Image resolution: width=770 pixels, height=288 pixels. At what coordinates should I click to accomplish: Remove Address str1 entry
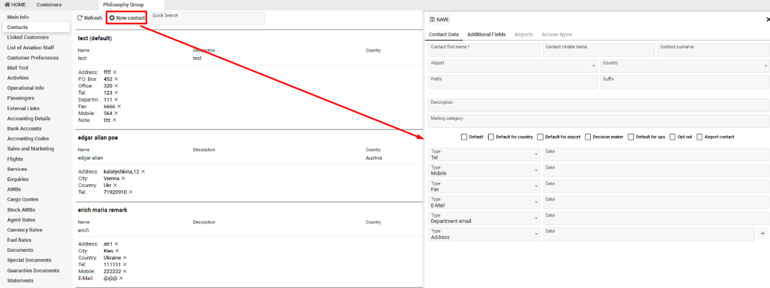tap(116, 244)
